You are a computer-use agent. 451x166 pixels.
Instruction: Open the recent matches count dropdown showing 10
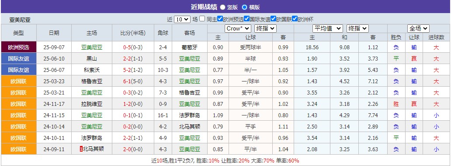[x=182, y=20]
